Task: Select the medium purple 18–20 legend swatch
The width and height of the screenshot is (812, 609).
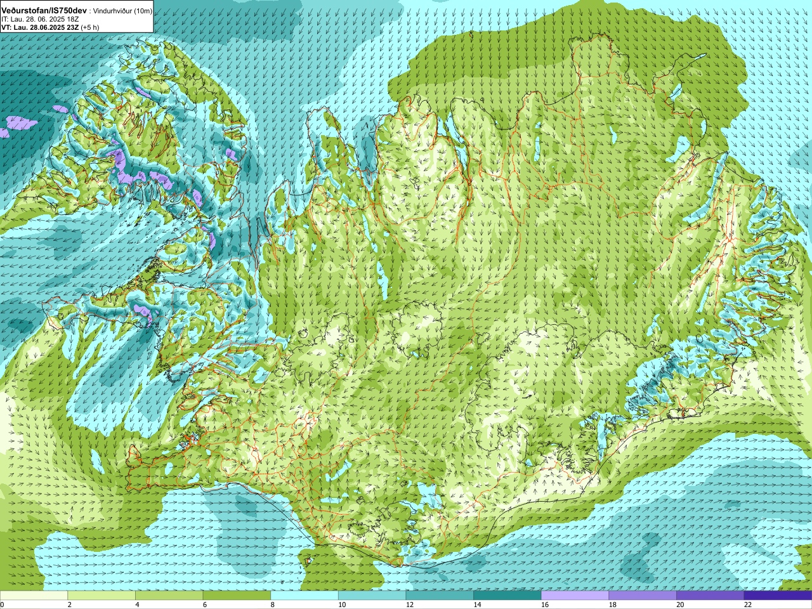Action: [x=643, y=596]
